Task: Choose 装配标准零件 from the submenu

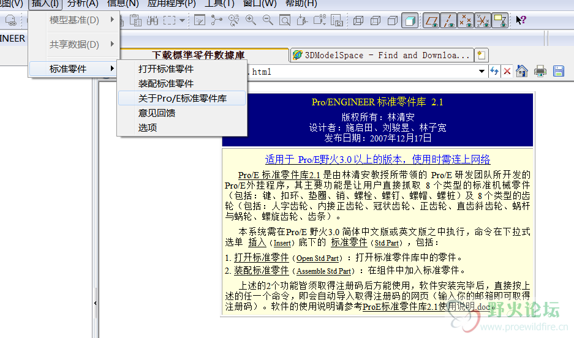Action: (x=182, y=83)
